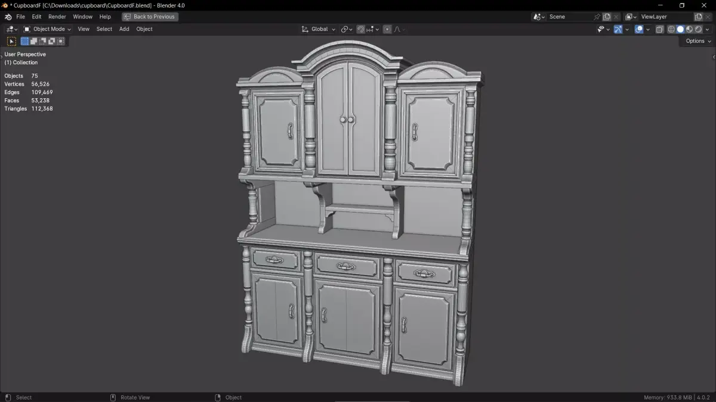Open the Window menu
This screenshot has width=716, height=402.
click(x=83, y=17)
